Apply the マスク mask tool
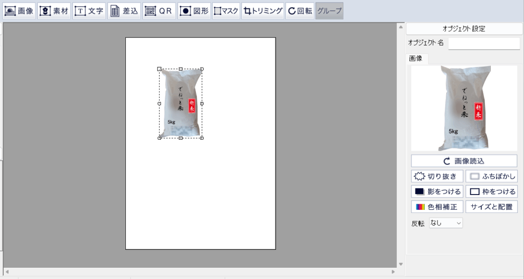 click(226, 11)
